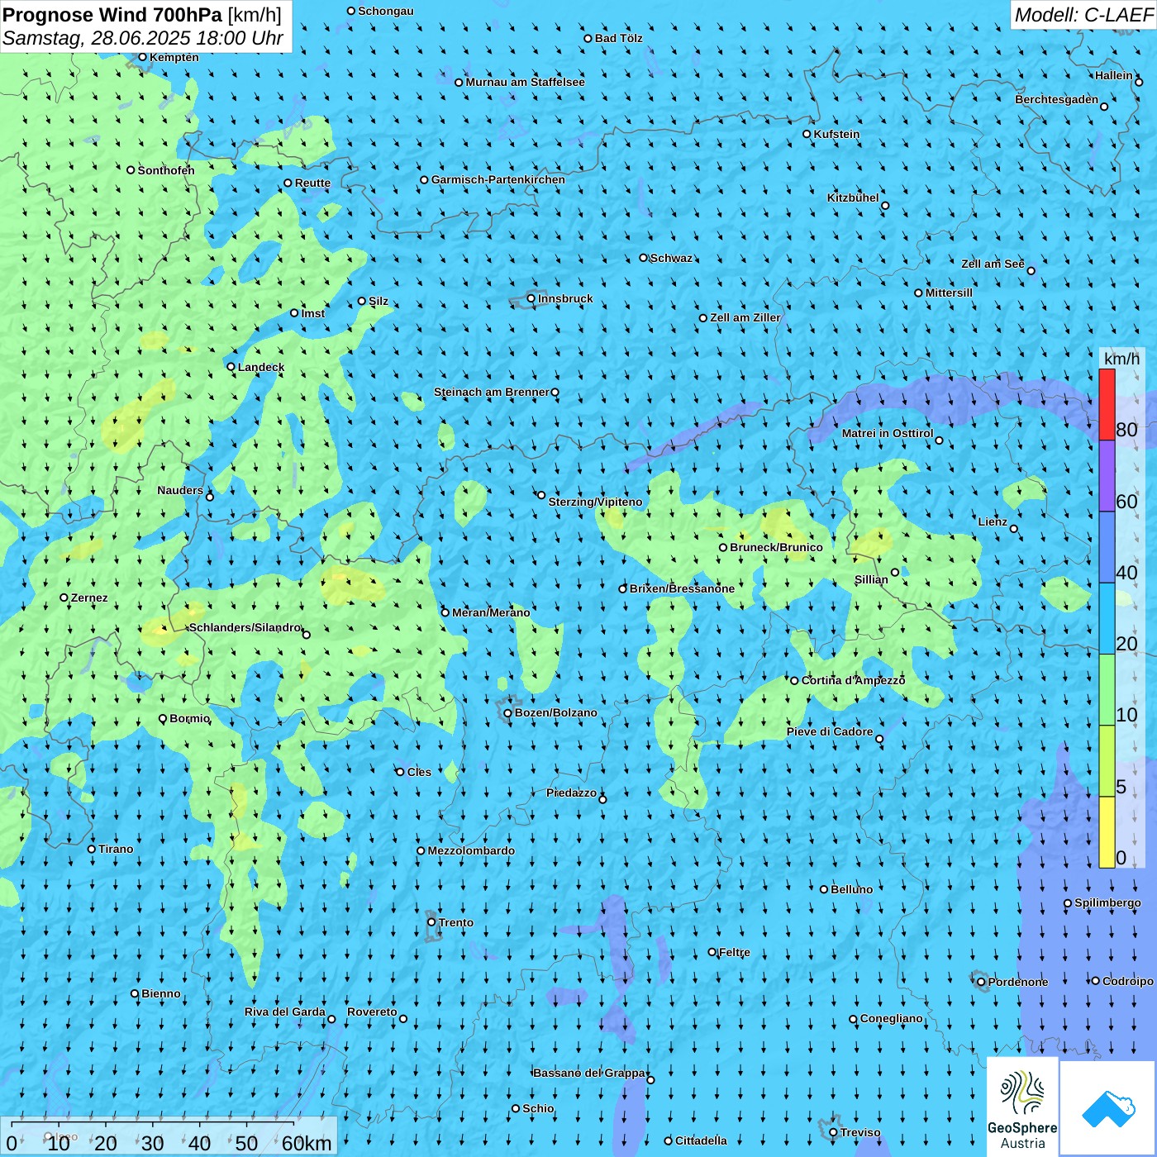The image size is (1157, 1157).
Task: Click the Nauders label
Action: 180,490
